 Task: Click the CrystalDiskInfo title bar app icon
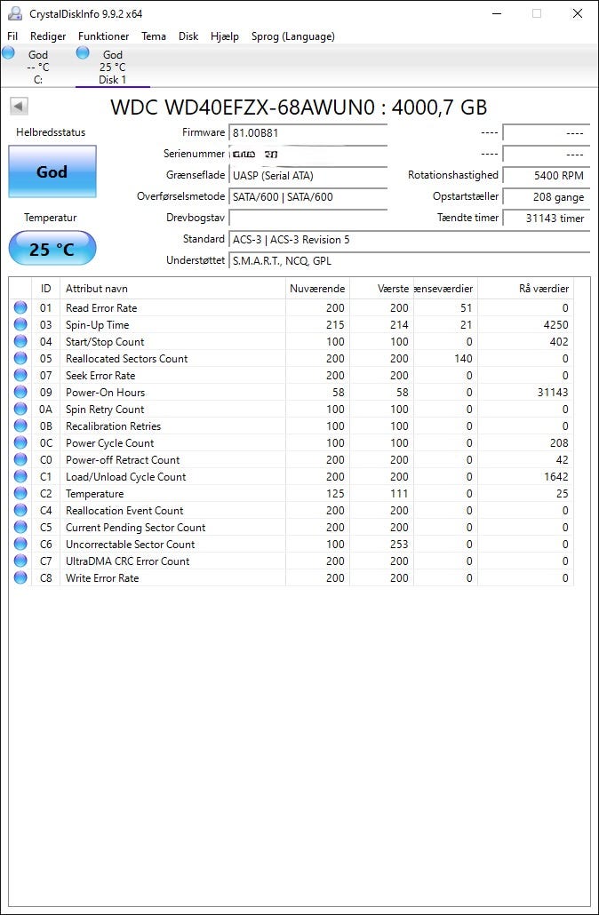tap(14, 13)
